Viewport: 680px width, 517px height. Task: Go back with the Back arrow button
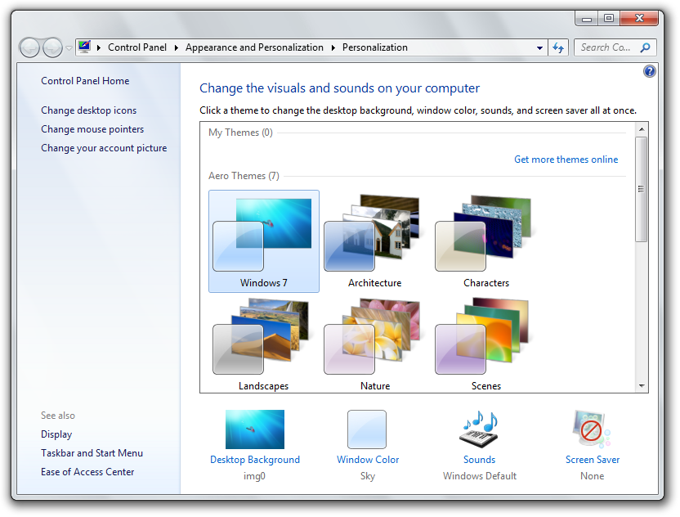click(29, 47)
